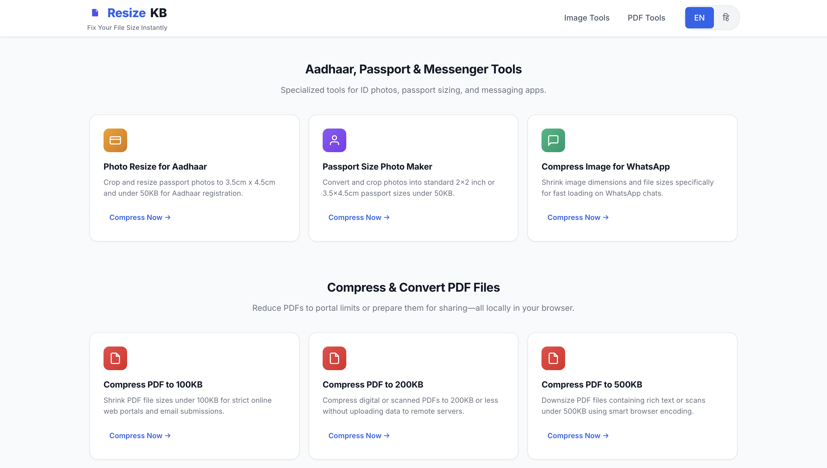
Task: Click the PDF to 200KB description text
Action: pos(410,406)
